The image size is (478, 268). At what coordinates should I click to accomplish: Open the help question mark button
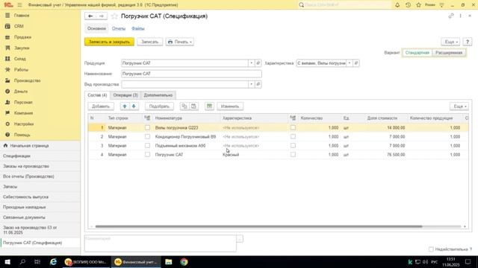467,42
